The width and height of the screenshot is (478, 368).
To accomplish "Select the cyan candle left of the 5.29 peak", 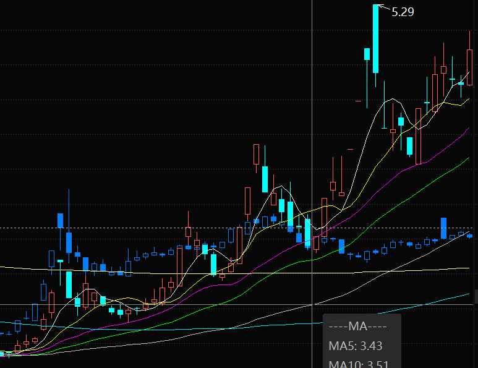I will [x=367, y=53].
